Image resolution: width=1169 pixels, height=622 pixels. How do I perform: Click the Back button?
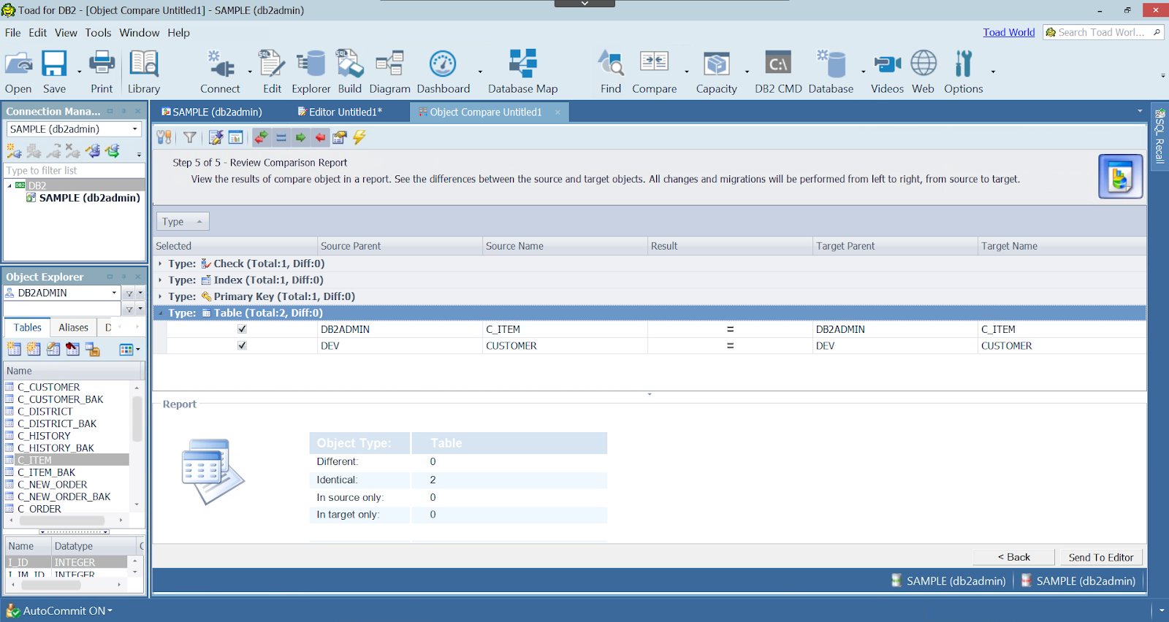coord(1013,557)
